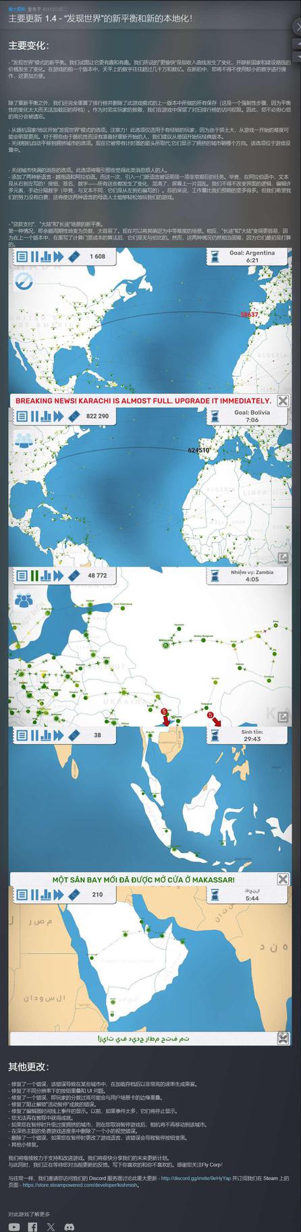Click hourglass icon beside Nhiệm vụ: Zambia
The width and height of the screenshot is (301, 1232).
click(x=214, y=575)
